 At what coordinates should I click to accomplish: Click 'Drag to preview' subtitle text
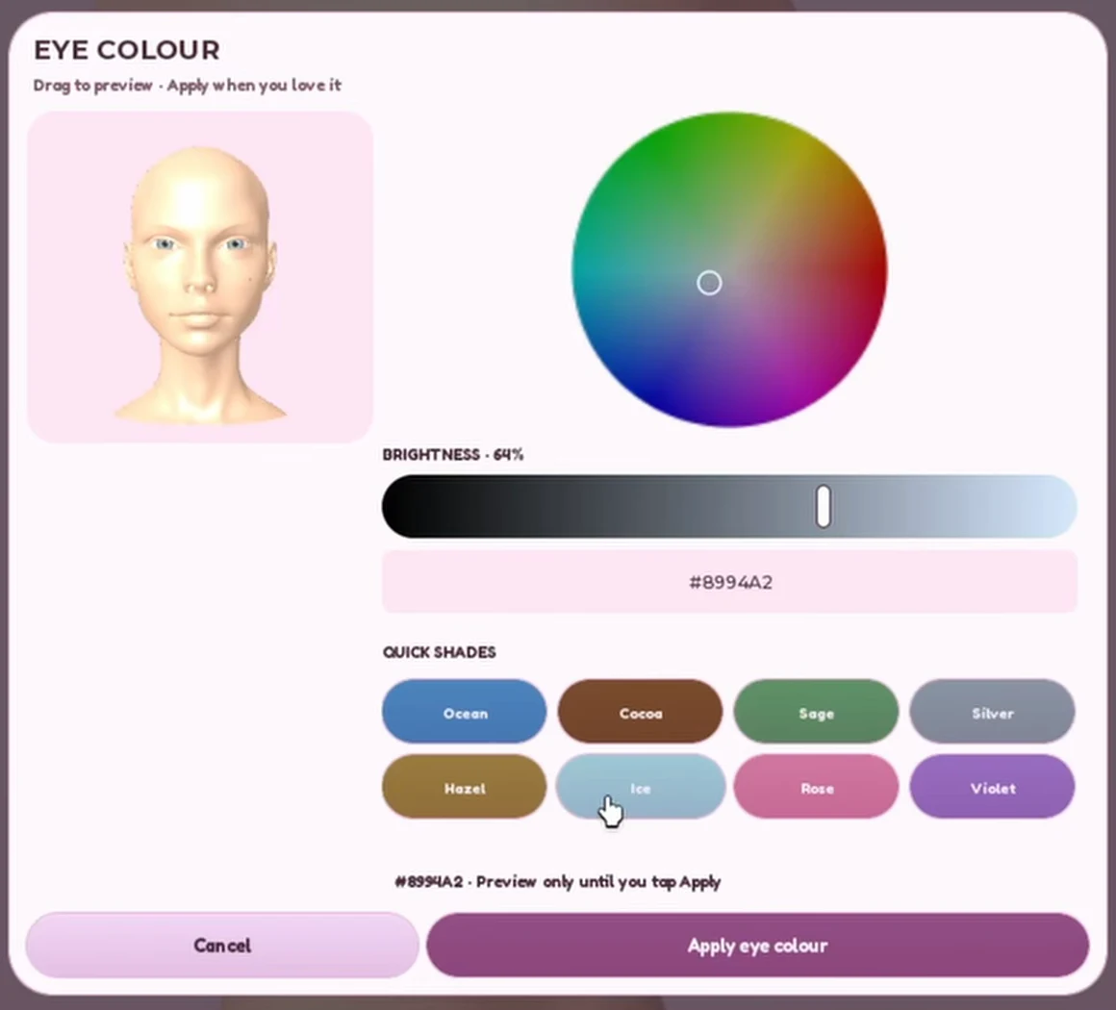92,86
